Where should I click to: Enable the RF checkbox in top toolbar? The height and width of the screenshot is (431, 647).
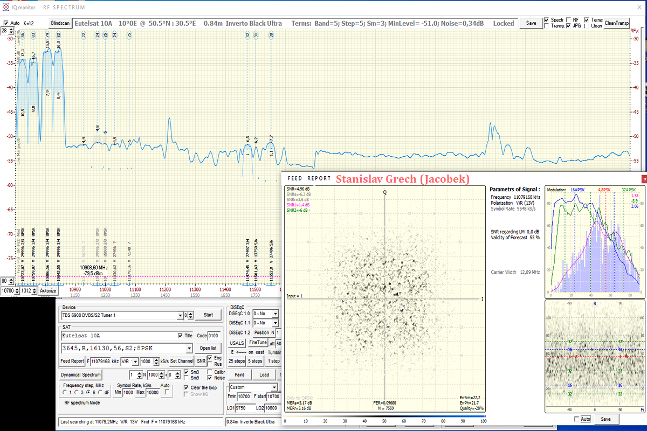(568, 20)
